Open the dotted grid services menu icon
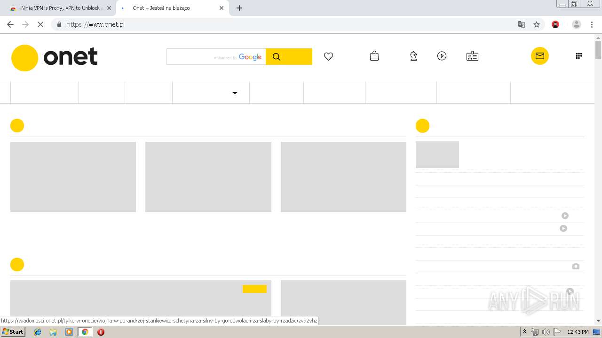The height and width of the screenshot is (338, 602). pyautogui.click(x=579, y=56)
